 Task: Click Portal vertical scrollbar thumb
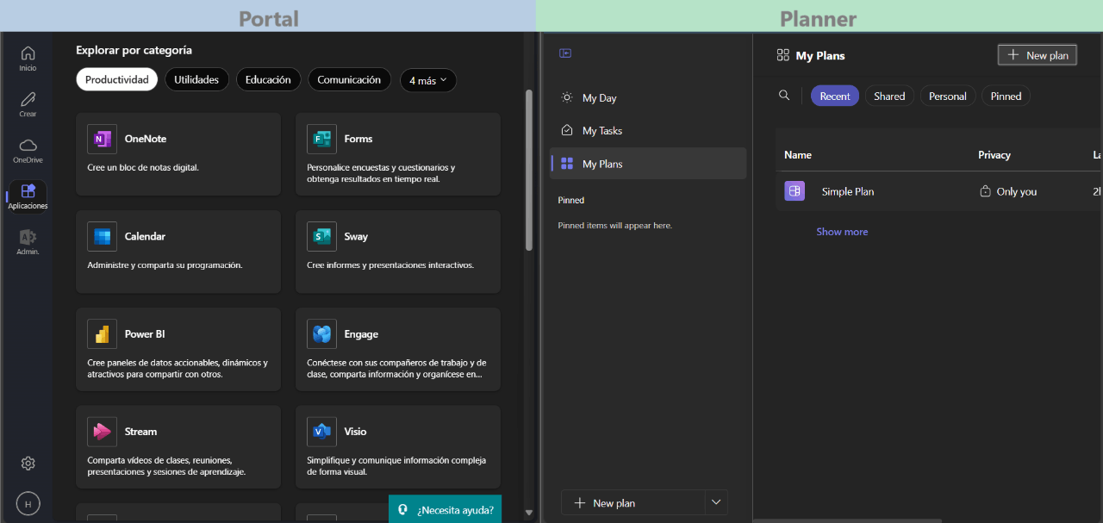(529, 170)
